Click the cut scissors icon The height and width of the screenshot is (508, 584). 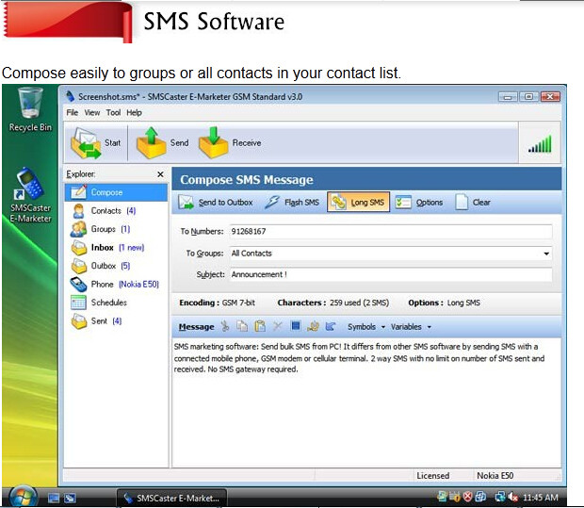coord(225,327)
